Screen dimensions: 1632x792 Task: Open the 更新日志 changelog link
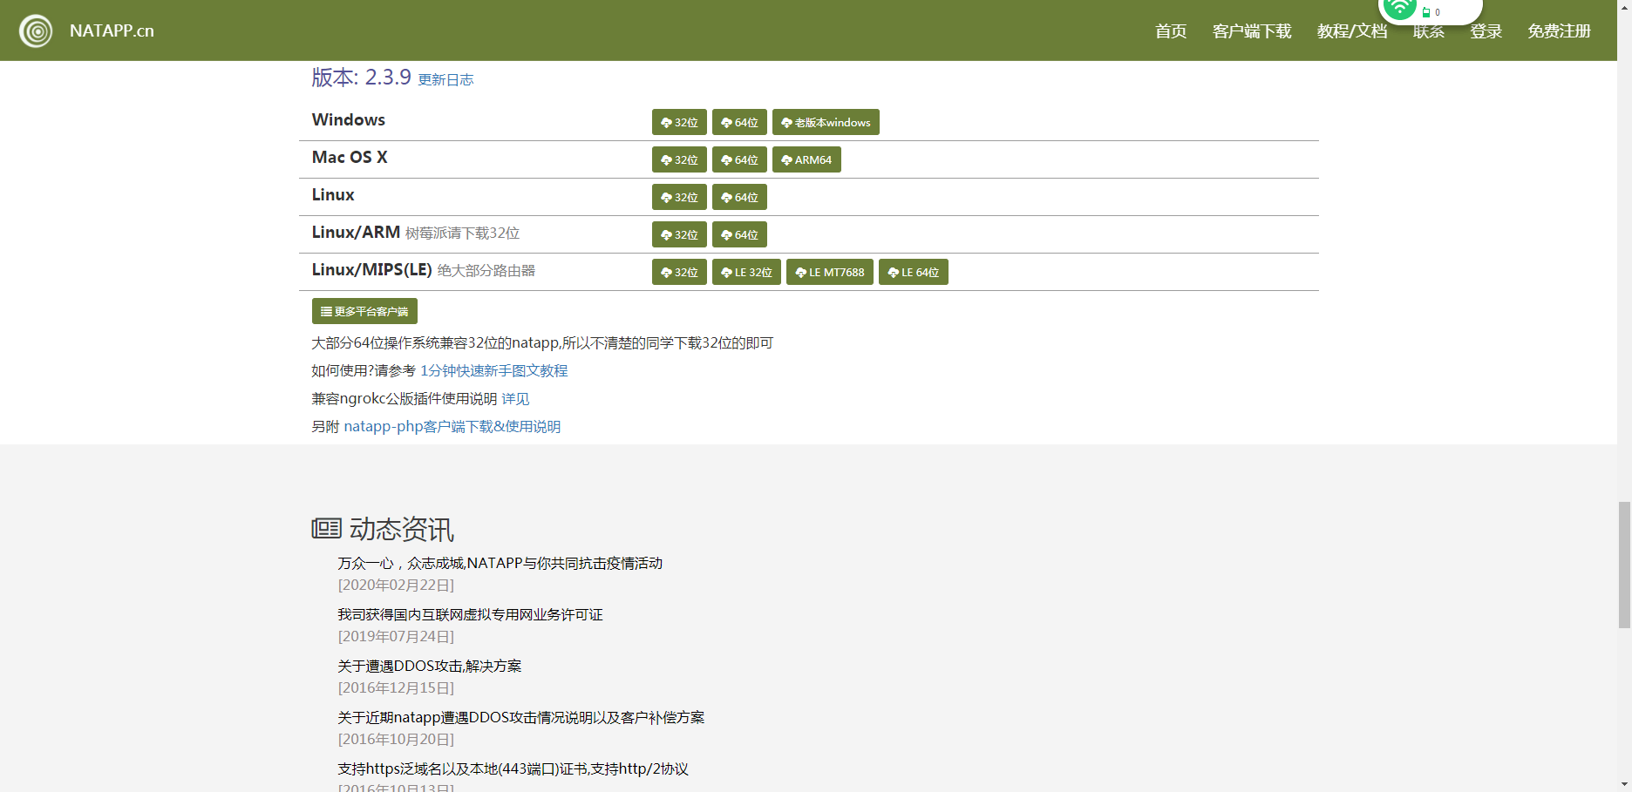click(x=445, y=79)
